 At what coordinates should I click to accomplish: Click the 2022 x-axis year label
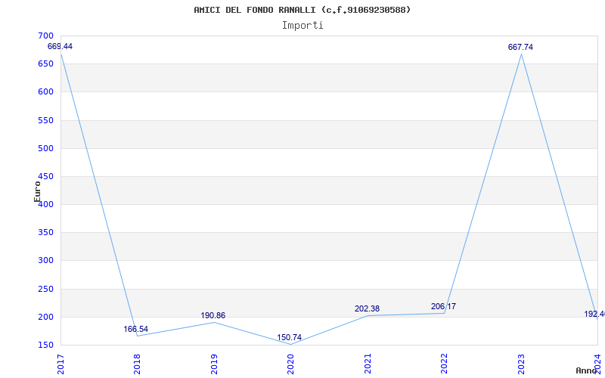pyautogui.click(x=444, y=364)
